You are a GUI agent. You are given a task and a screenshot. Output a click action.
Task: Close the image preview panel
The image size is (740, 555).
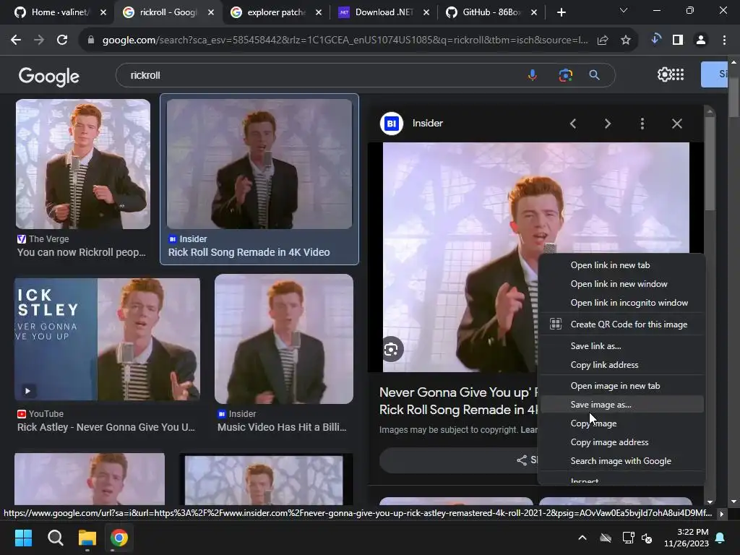point(676,124)
